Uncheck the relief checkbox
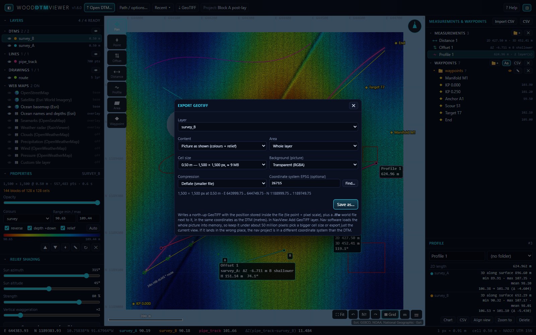 point(63,228)
